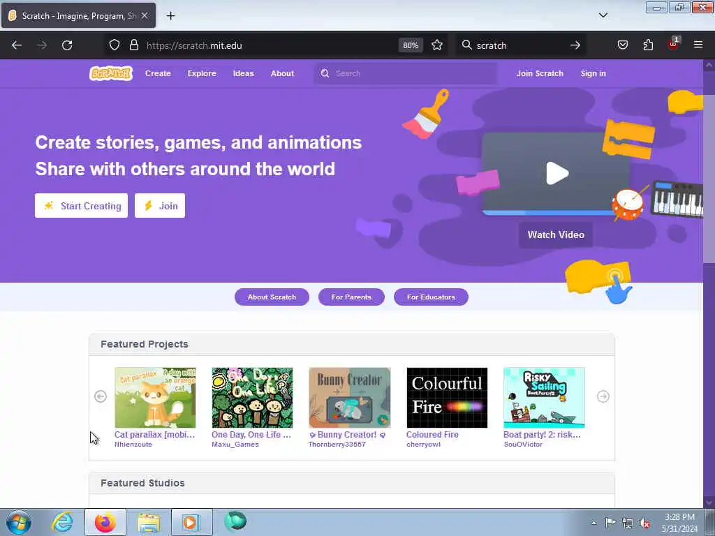Viewport: 715px width, 536px height.
Task: Click scrollbar down arrow
Action: [709, 502]
